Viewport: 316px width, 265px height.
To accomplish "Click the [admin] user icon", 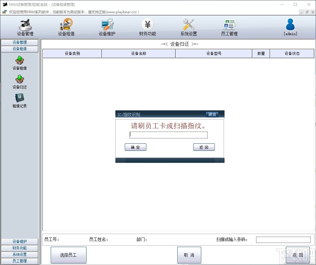I will 290,27.
